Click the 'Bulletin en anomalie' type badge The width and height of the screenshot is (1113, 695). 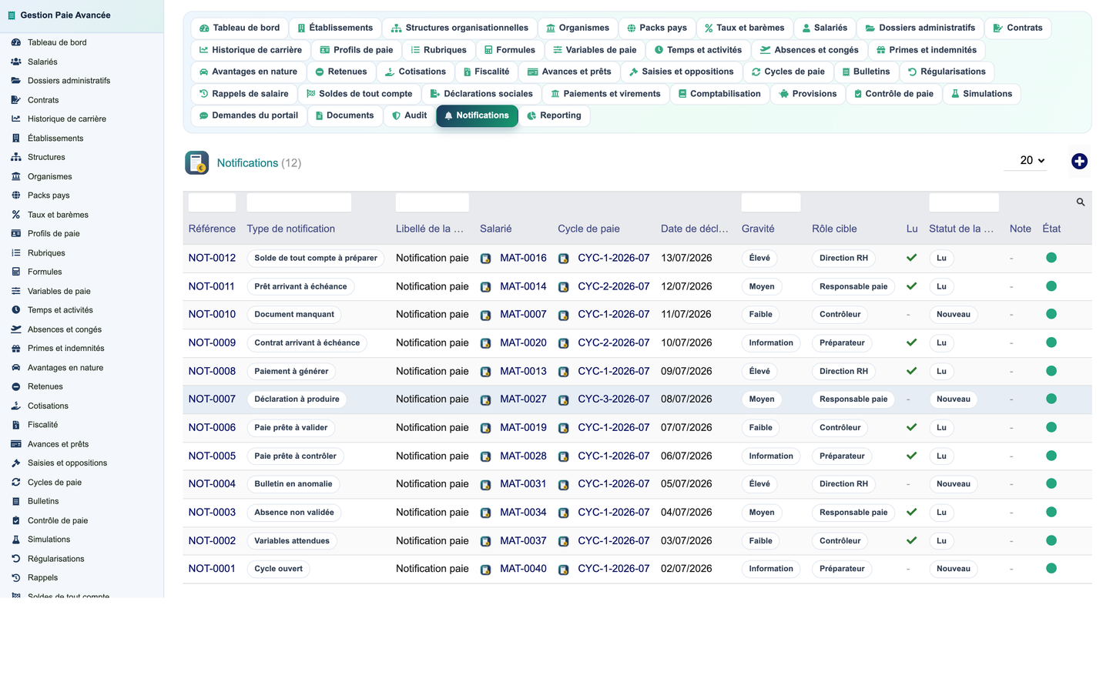[x=293, y=484]
